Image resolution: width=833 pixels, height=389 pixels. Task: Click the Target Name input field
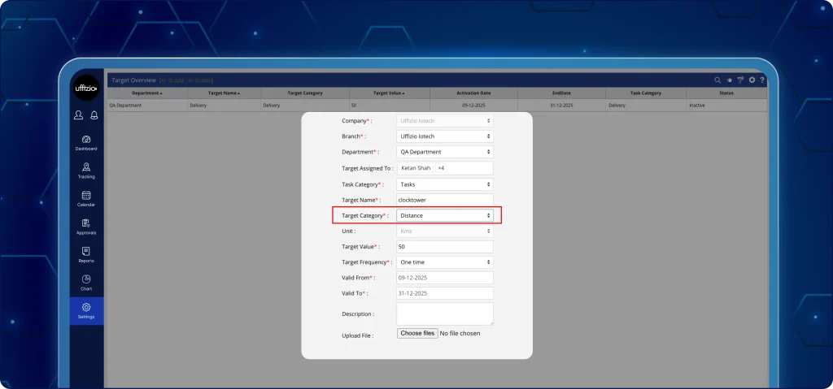[x=445, y=200]
